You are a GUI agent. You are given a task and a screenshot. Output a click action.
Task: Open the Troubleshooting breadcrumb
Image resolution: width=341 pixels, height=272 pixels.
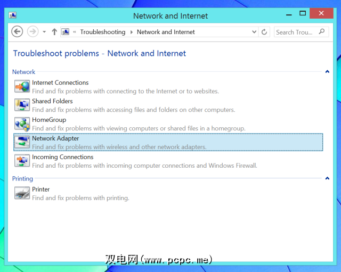click(103, 32)
